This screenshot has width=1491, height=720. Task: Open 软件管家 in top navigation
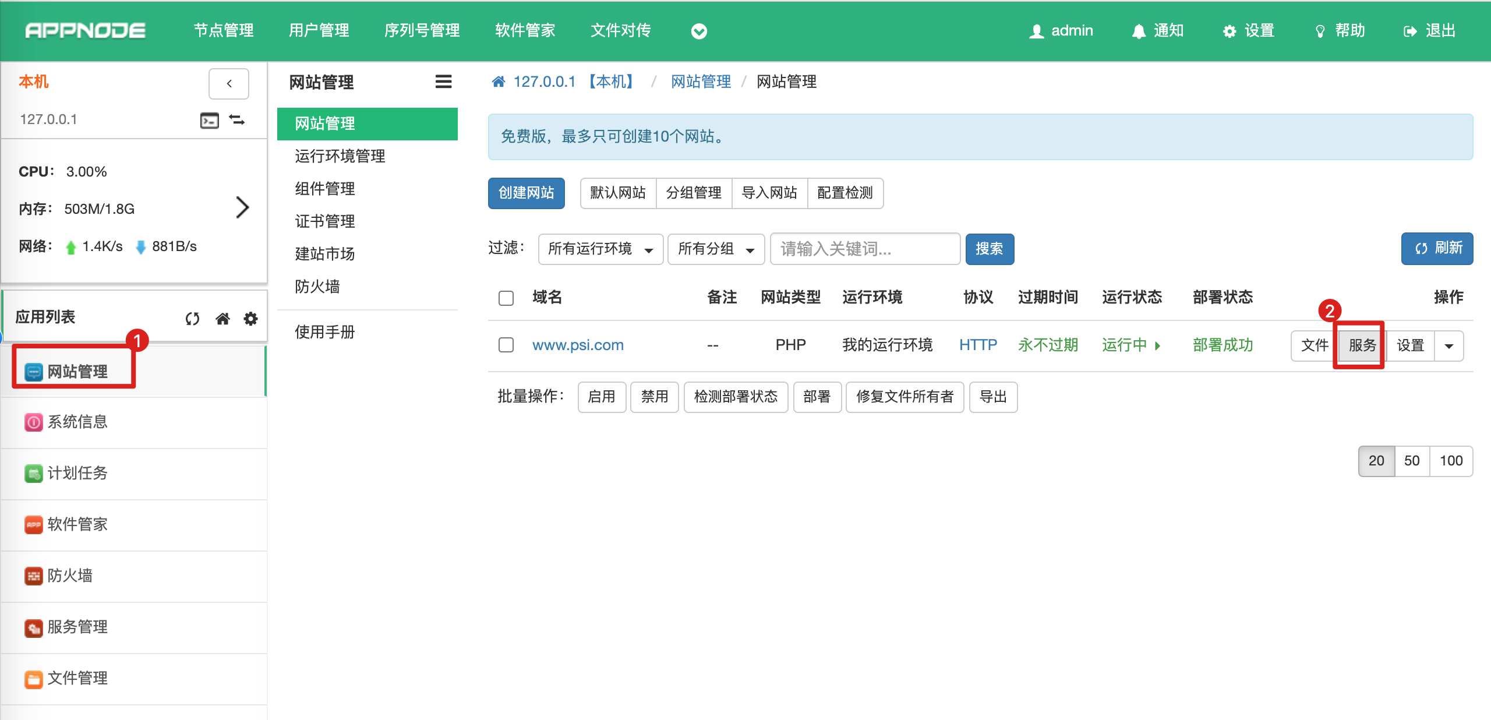[525, 30]
